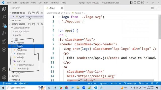The image size is (161, 90).
Task: Open the View menu
Action: coord(33,3)
